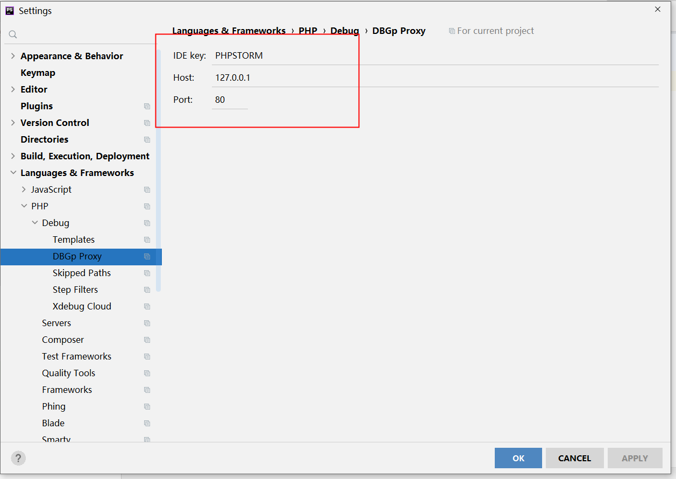Click the project-level icon beside Xdebug Cloud

147,306
